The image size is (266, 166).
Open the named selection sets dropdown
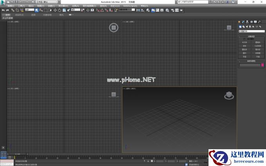click(x=127, y=10)
